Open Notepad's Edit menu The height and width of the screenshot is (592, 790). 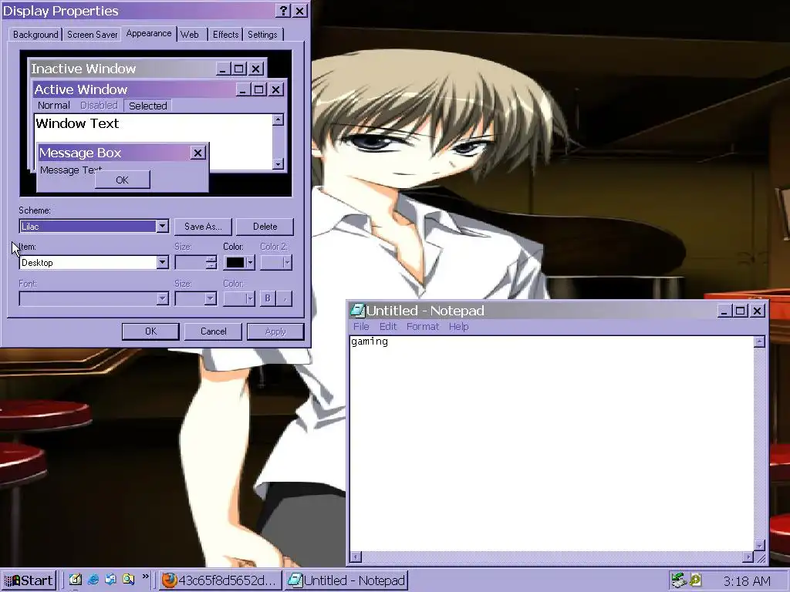pyautogui.click(x=388, y=327)
